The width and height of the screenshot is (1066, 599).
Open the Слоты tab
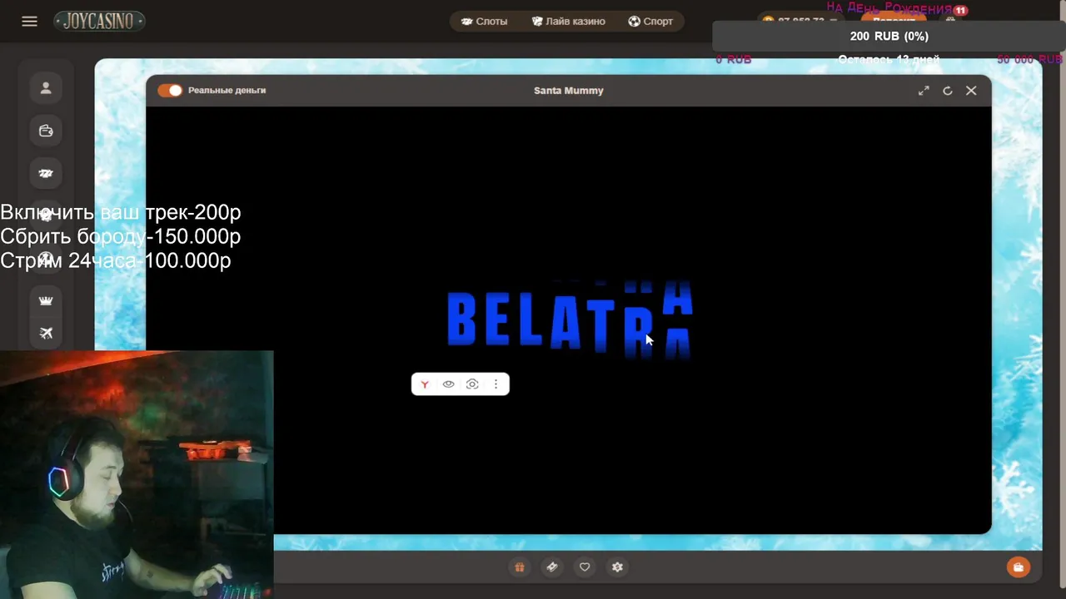click(x=484, y=22)
